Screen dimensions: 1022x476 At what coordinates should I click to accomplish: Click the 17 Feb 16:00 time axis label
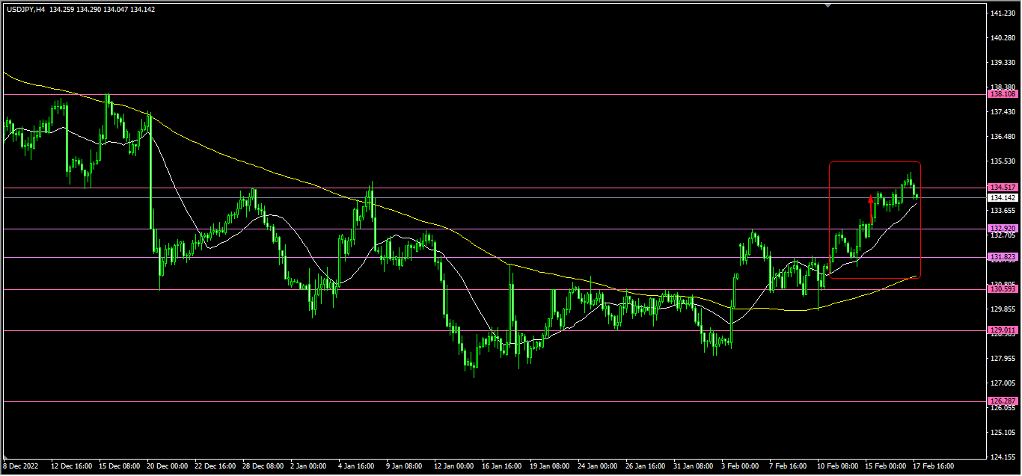(x=934, y=466)
